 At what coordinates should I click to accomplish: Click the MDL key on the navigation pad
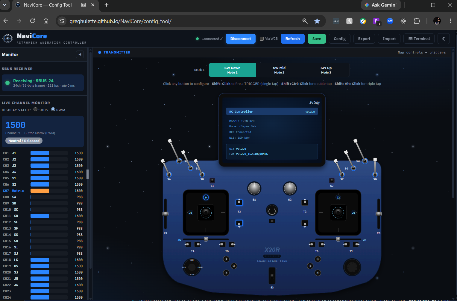point(192,260)
